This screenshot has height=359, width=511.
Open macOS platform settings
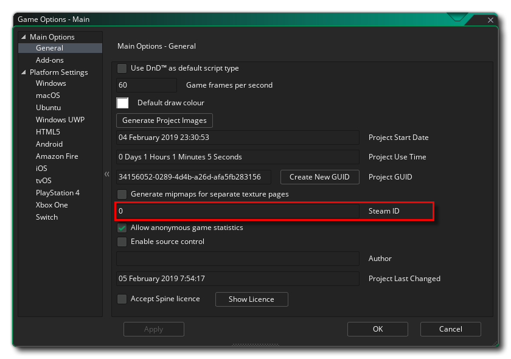coord(48,95)
